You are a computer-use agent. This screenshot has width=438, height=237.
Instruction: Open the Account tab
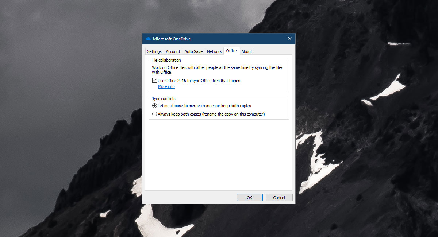pyautogui.click(x=173, y=51)
